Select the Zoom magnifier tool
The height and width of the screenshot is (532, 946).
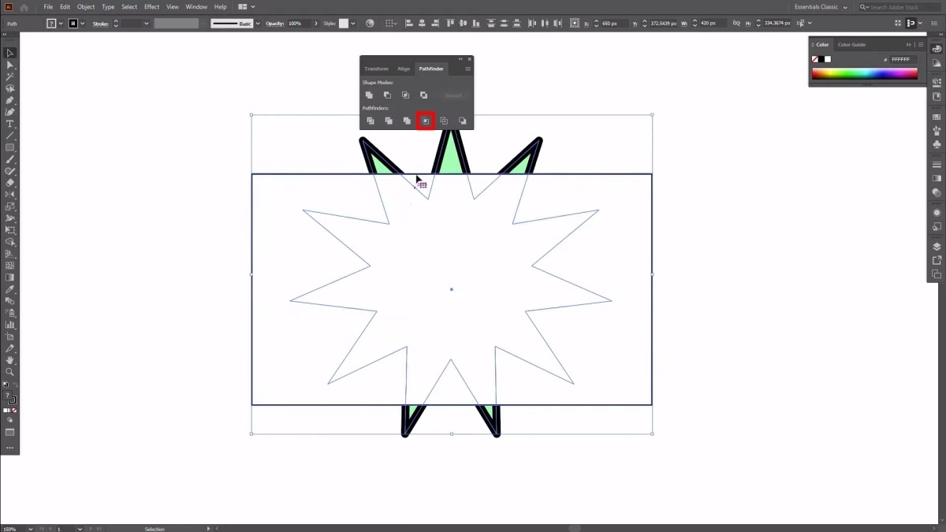tap(10, 372)
